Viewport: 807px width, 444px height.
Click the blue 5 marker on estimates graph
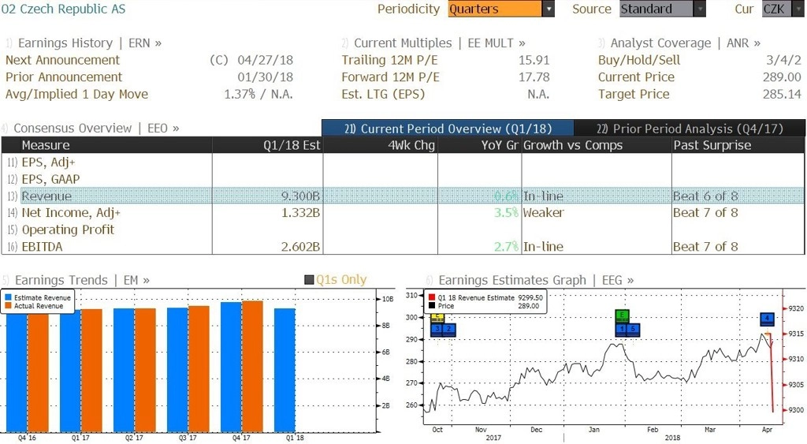634,329
